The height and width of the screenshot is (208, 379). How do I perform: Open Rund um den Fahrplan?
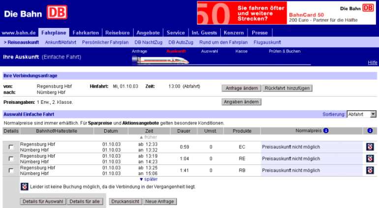pyautogui.click(x=223, y=43)
